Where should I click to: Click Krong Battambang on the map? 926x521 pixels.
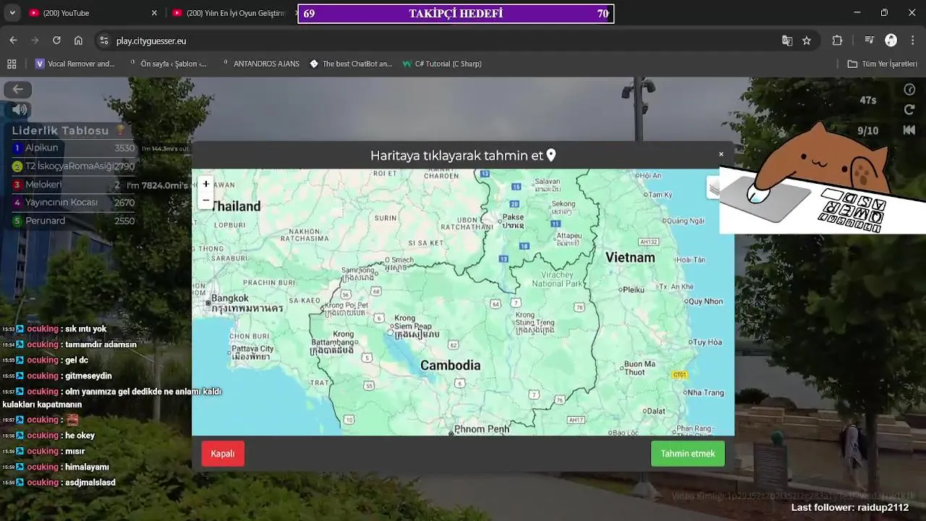coord(333,338)
